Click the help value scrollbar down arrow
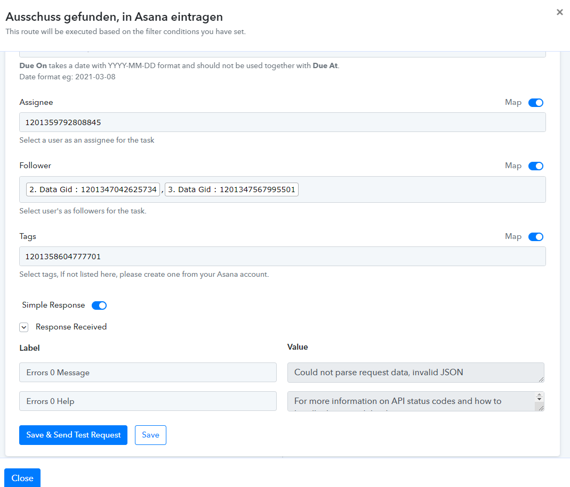This screenshot has width=570, height=487. point(540,400)
